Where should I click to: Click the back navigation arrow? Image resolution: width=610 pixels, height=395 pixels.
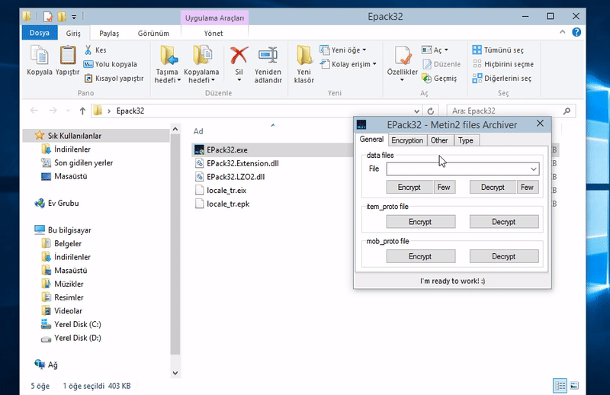pos(34,111)
